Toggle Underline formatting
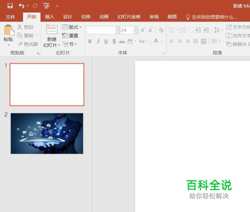The image size is (250, 212). click(106, 41)
